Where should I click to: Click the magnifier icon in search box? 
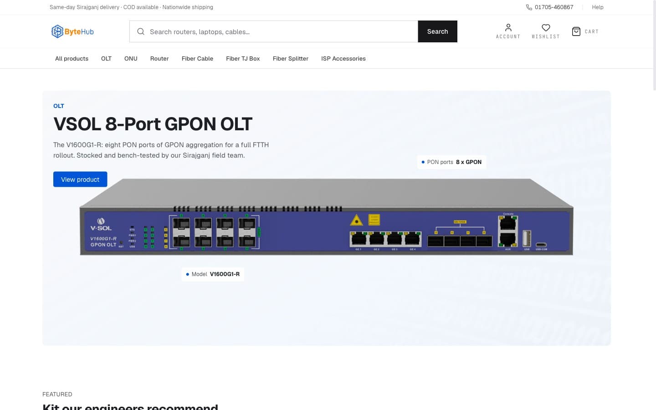[141, 31]
